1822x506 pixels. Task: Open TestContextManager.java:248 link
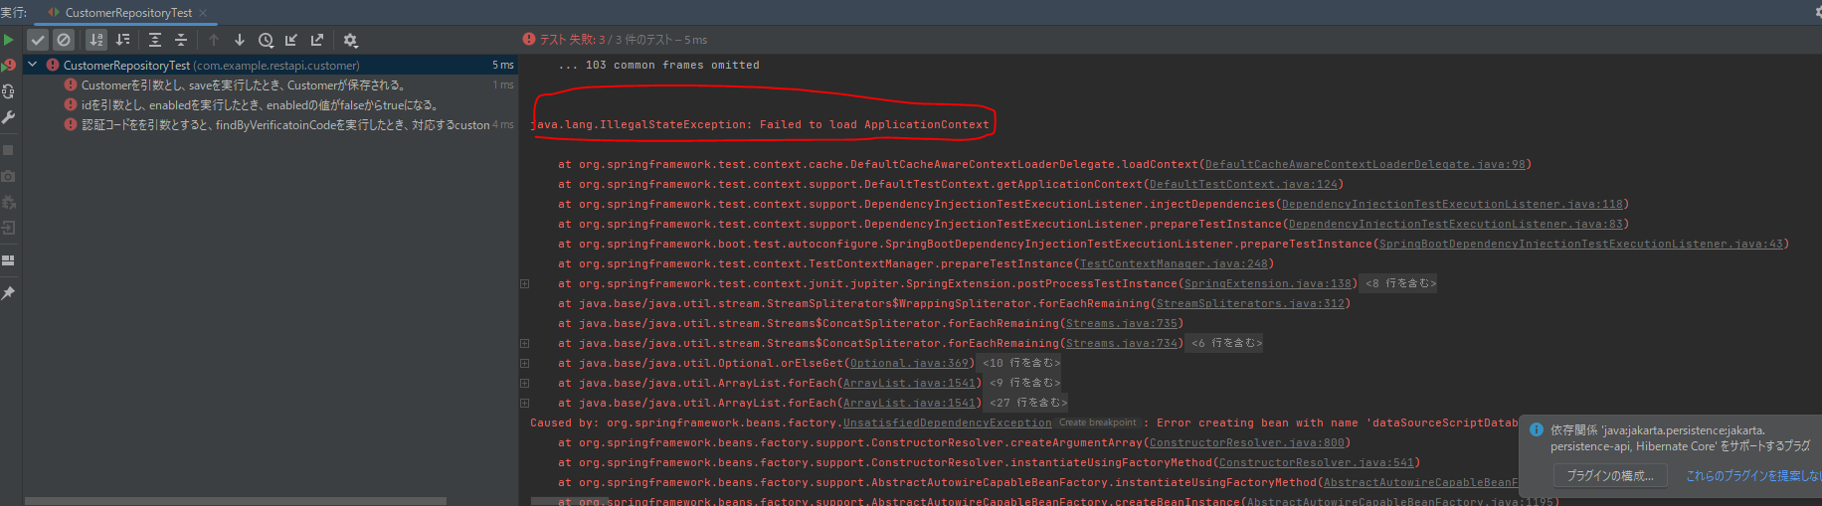1174,263
